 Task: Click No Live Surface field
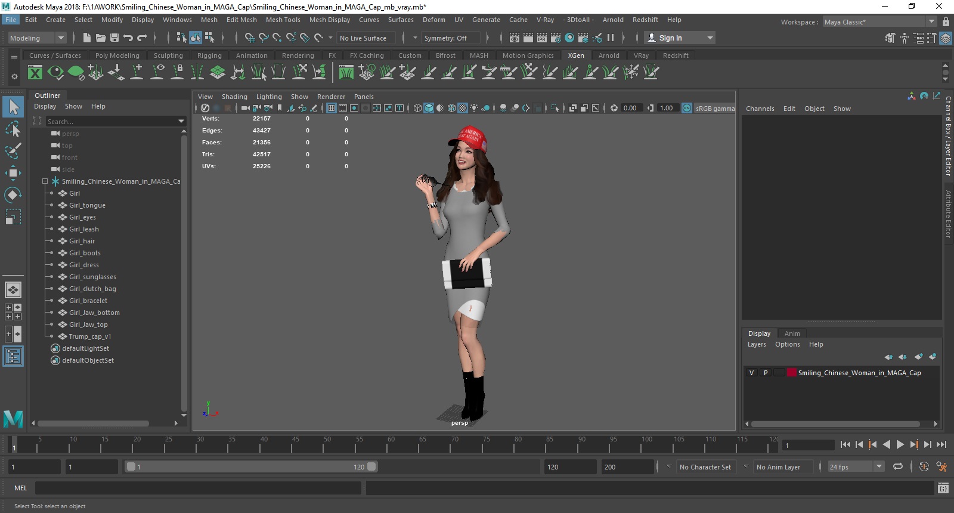pos(365,38)
